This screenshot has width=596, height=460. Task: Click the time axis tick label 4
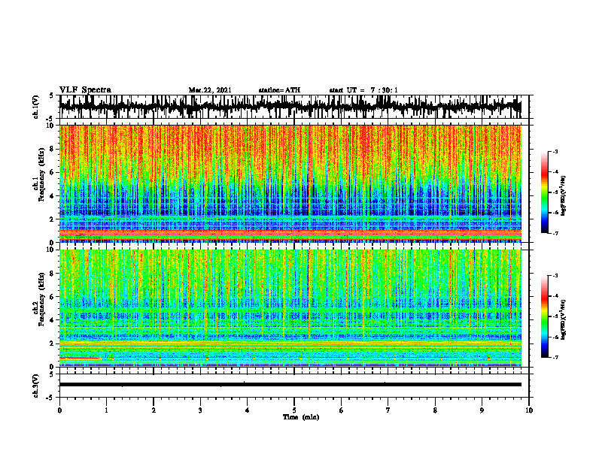(x=248, y=410)
